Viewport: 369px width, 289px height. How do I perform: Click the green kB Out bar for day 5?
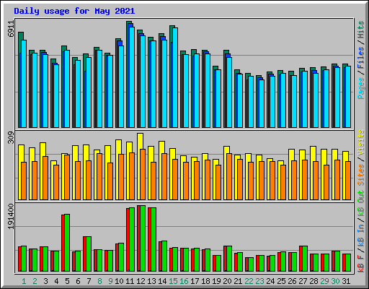click(67, 243)
